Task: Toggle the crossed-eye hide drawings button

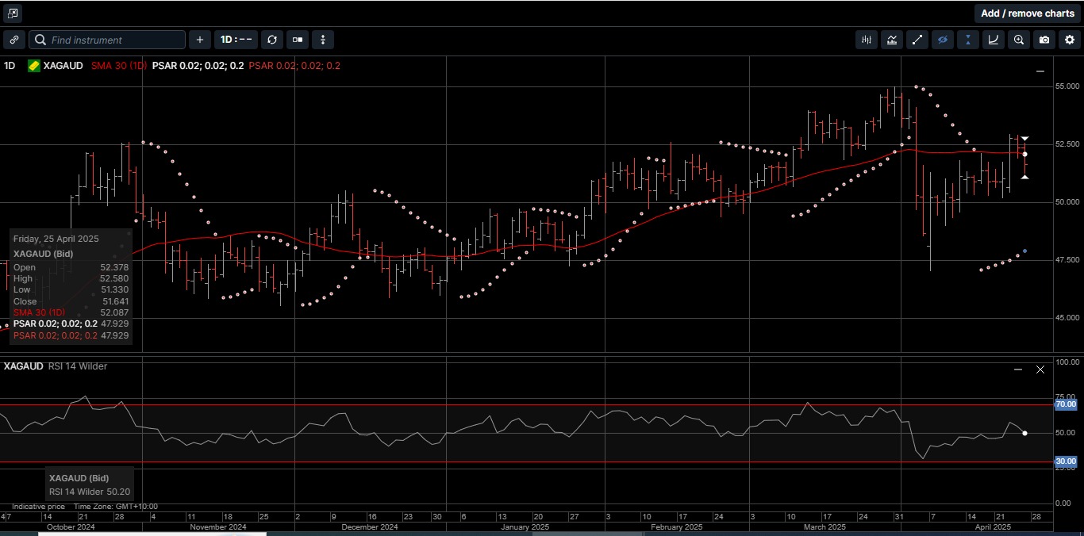Action: 943,40
